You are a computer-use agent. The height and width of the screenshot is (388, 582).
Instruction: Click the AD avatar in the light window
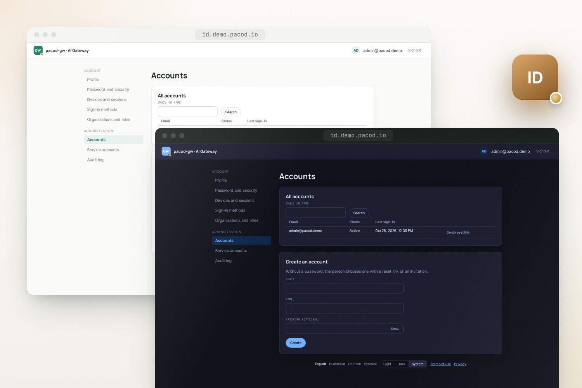click(x=356, y=50)
